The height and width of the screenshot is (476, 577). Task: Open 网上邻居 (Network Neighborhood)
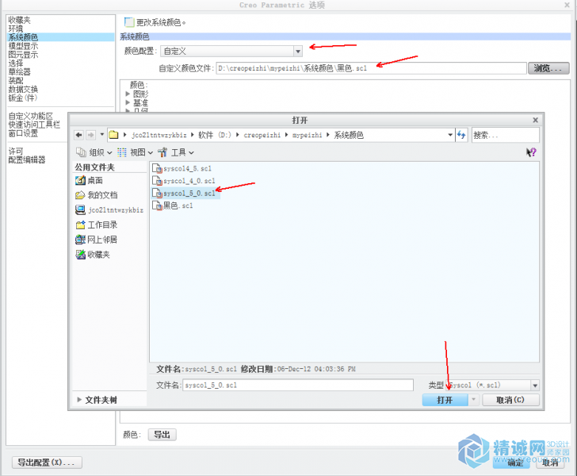tap(97, 240)
